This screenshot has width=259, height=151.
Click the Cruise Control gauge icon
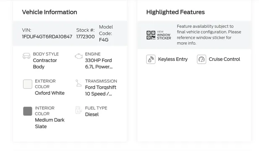201,59
